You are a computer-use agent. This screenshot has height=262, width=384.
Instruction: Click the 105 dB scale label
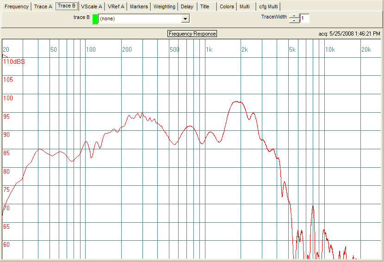click(8, 79)
